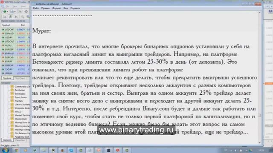
Task: Select the EURGBP row in Market Watch
Action: 15,49
